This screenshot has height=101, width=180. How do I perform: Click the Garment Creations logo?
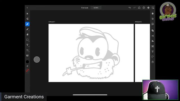tap(168, 12)
